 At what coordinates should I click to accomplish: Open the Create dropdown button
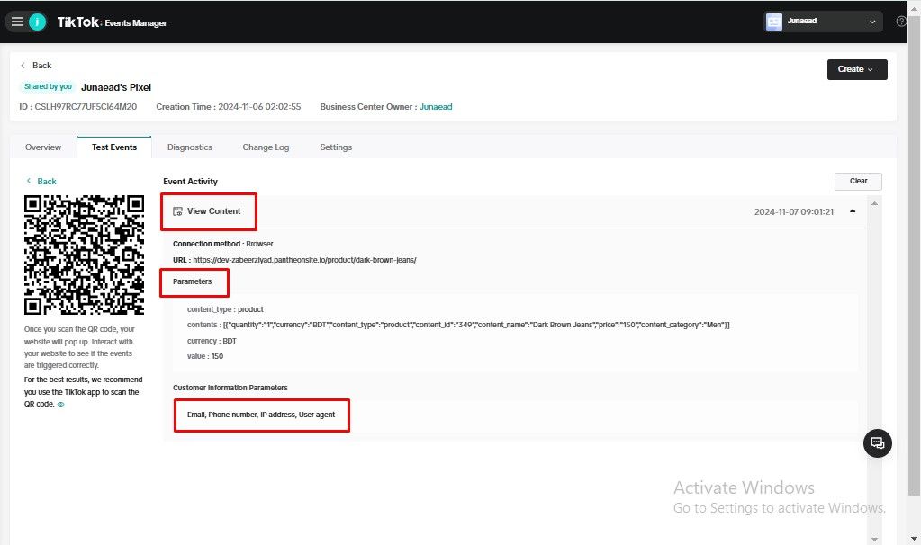coord(857,69)
